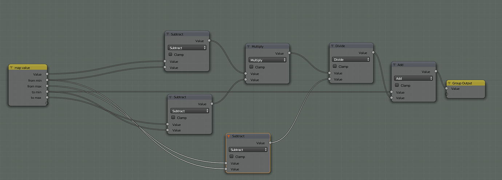Click Add node's second Value input socket
The height and width of the screenshot is (180, 502).
(391, 98)
